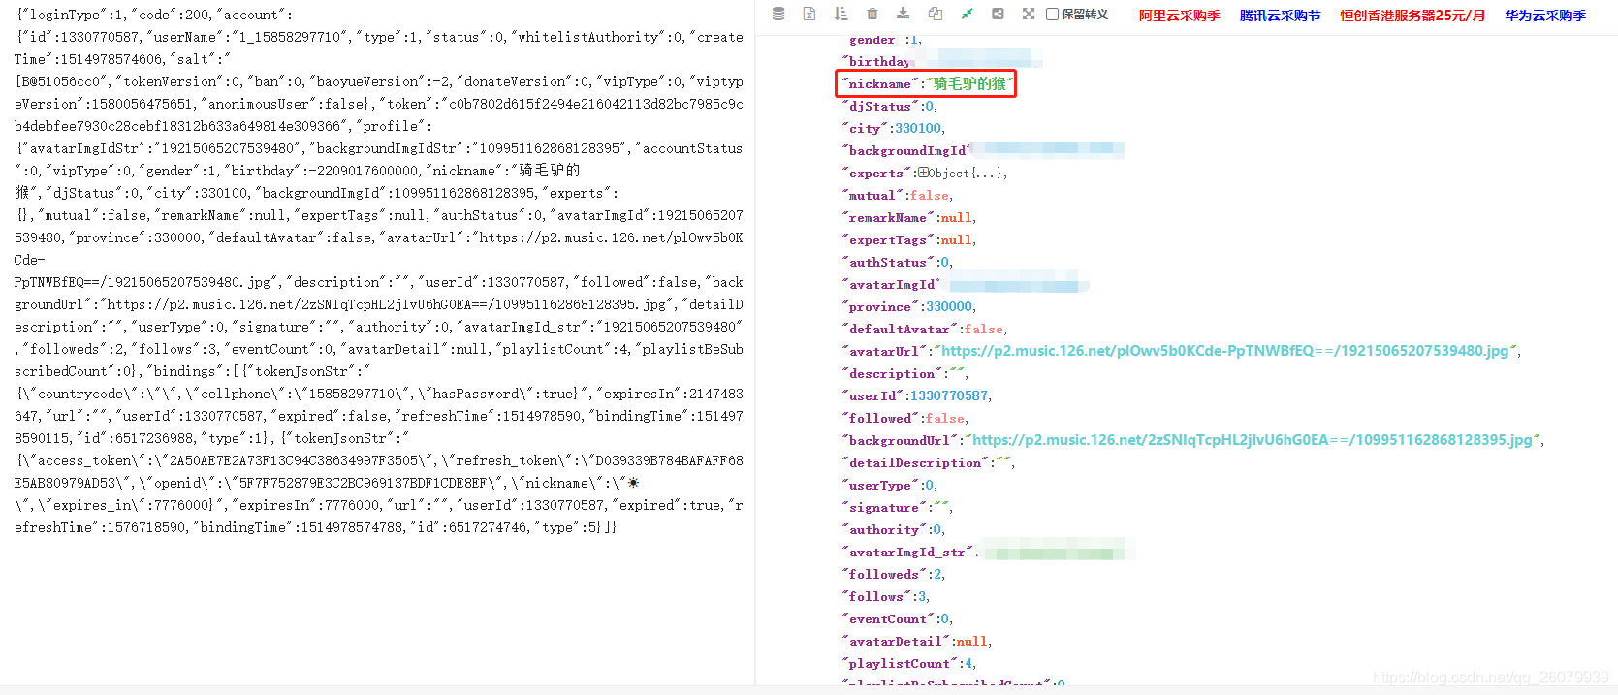The height and width of the screenshot is (695, 1618).
Task: Click the avatarImgId_str key
Action: point(907,552)
